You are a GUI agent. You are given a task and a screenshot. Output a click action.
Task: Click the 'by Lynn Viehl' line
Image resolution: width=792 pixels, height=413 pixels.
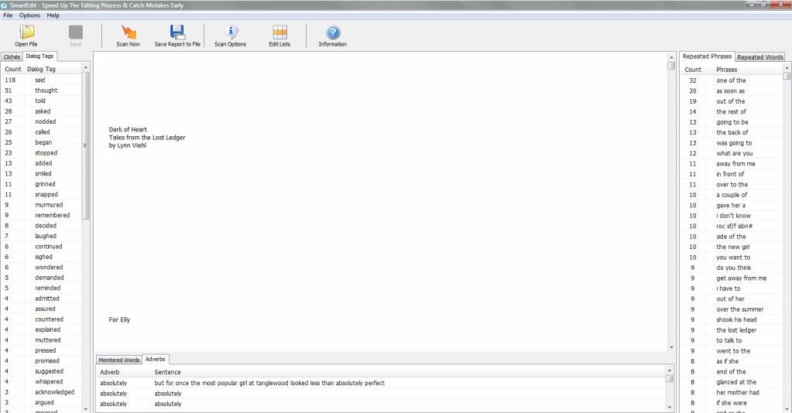click(x=127, y=145)
